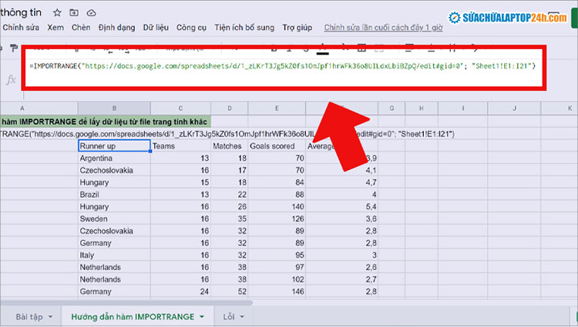Open the Chèn menu
This screenshot has width=578, height=327.
click(81, 28)
